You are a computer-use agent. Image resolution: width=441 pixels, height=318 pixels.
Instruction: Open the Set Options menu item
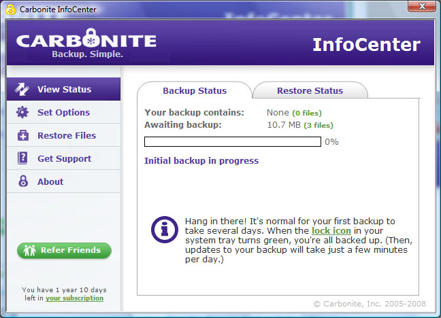coord(63,112)
